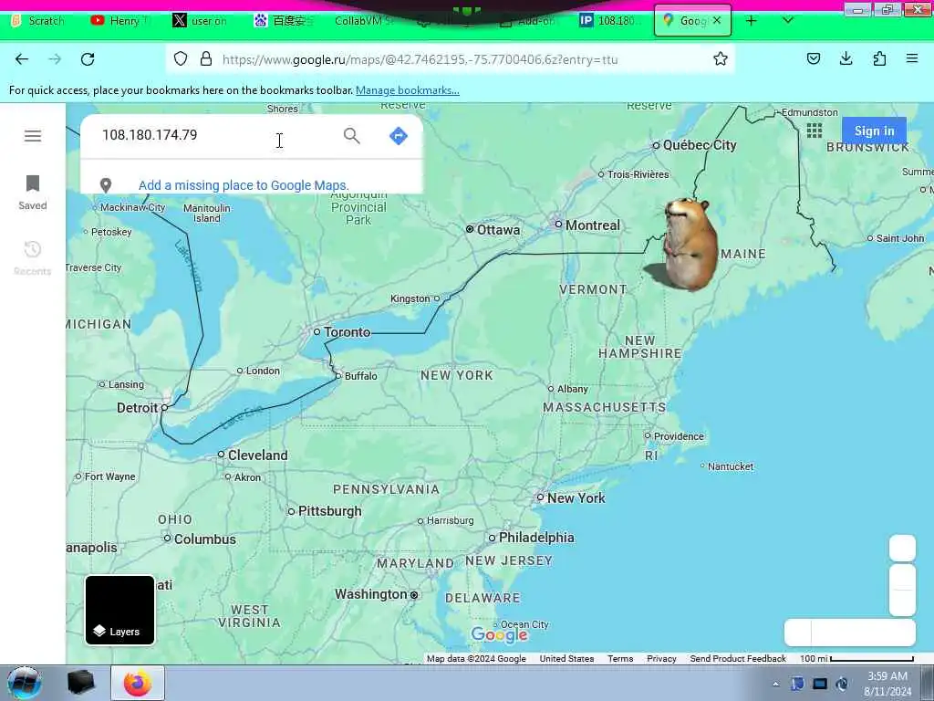The width and height of the screenshot is (934, 701).
Task: Click the Pittsburgh label on map
Action: (329, 511)
